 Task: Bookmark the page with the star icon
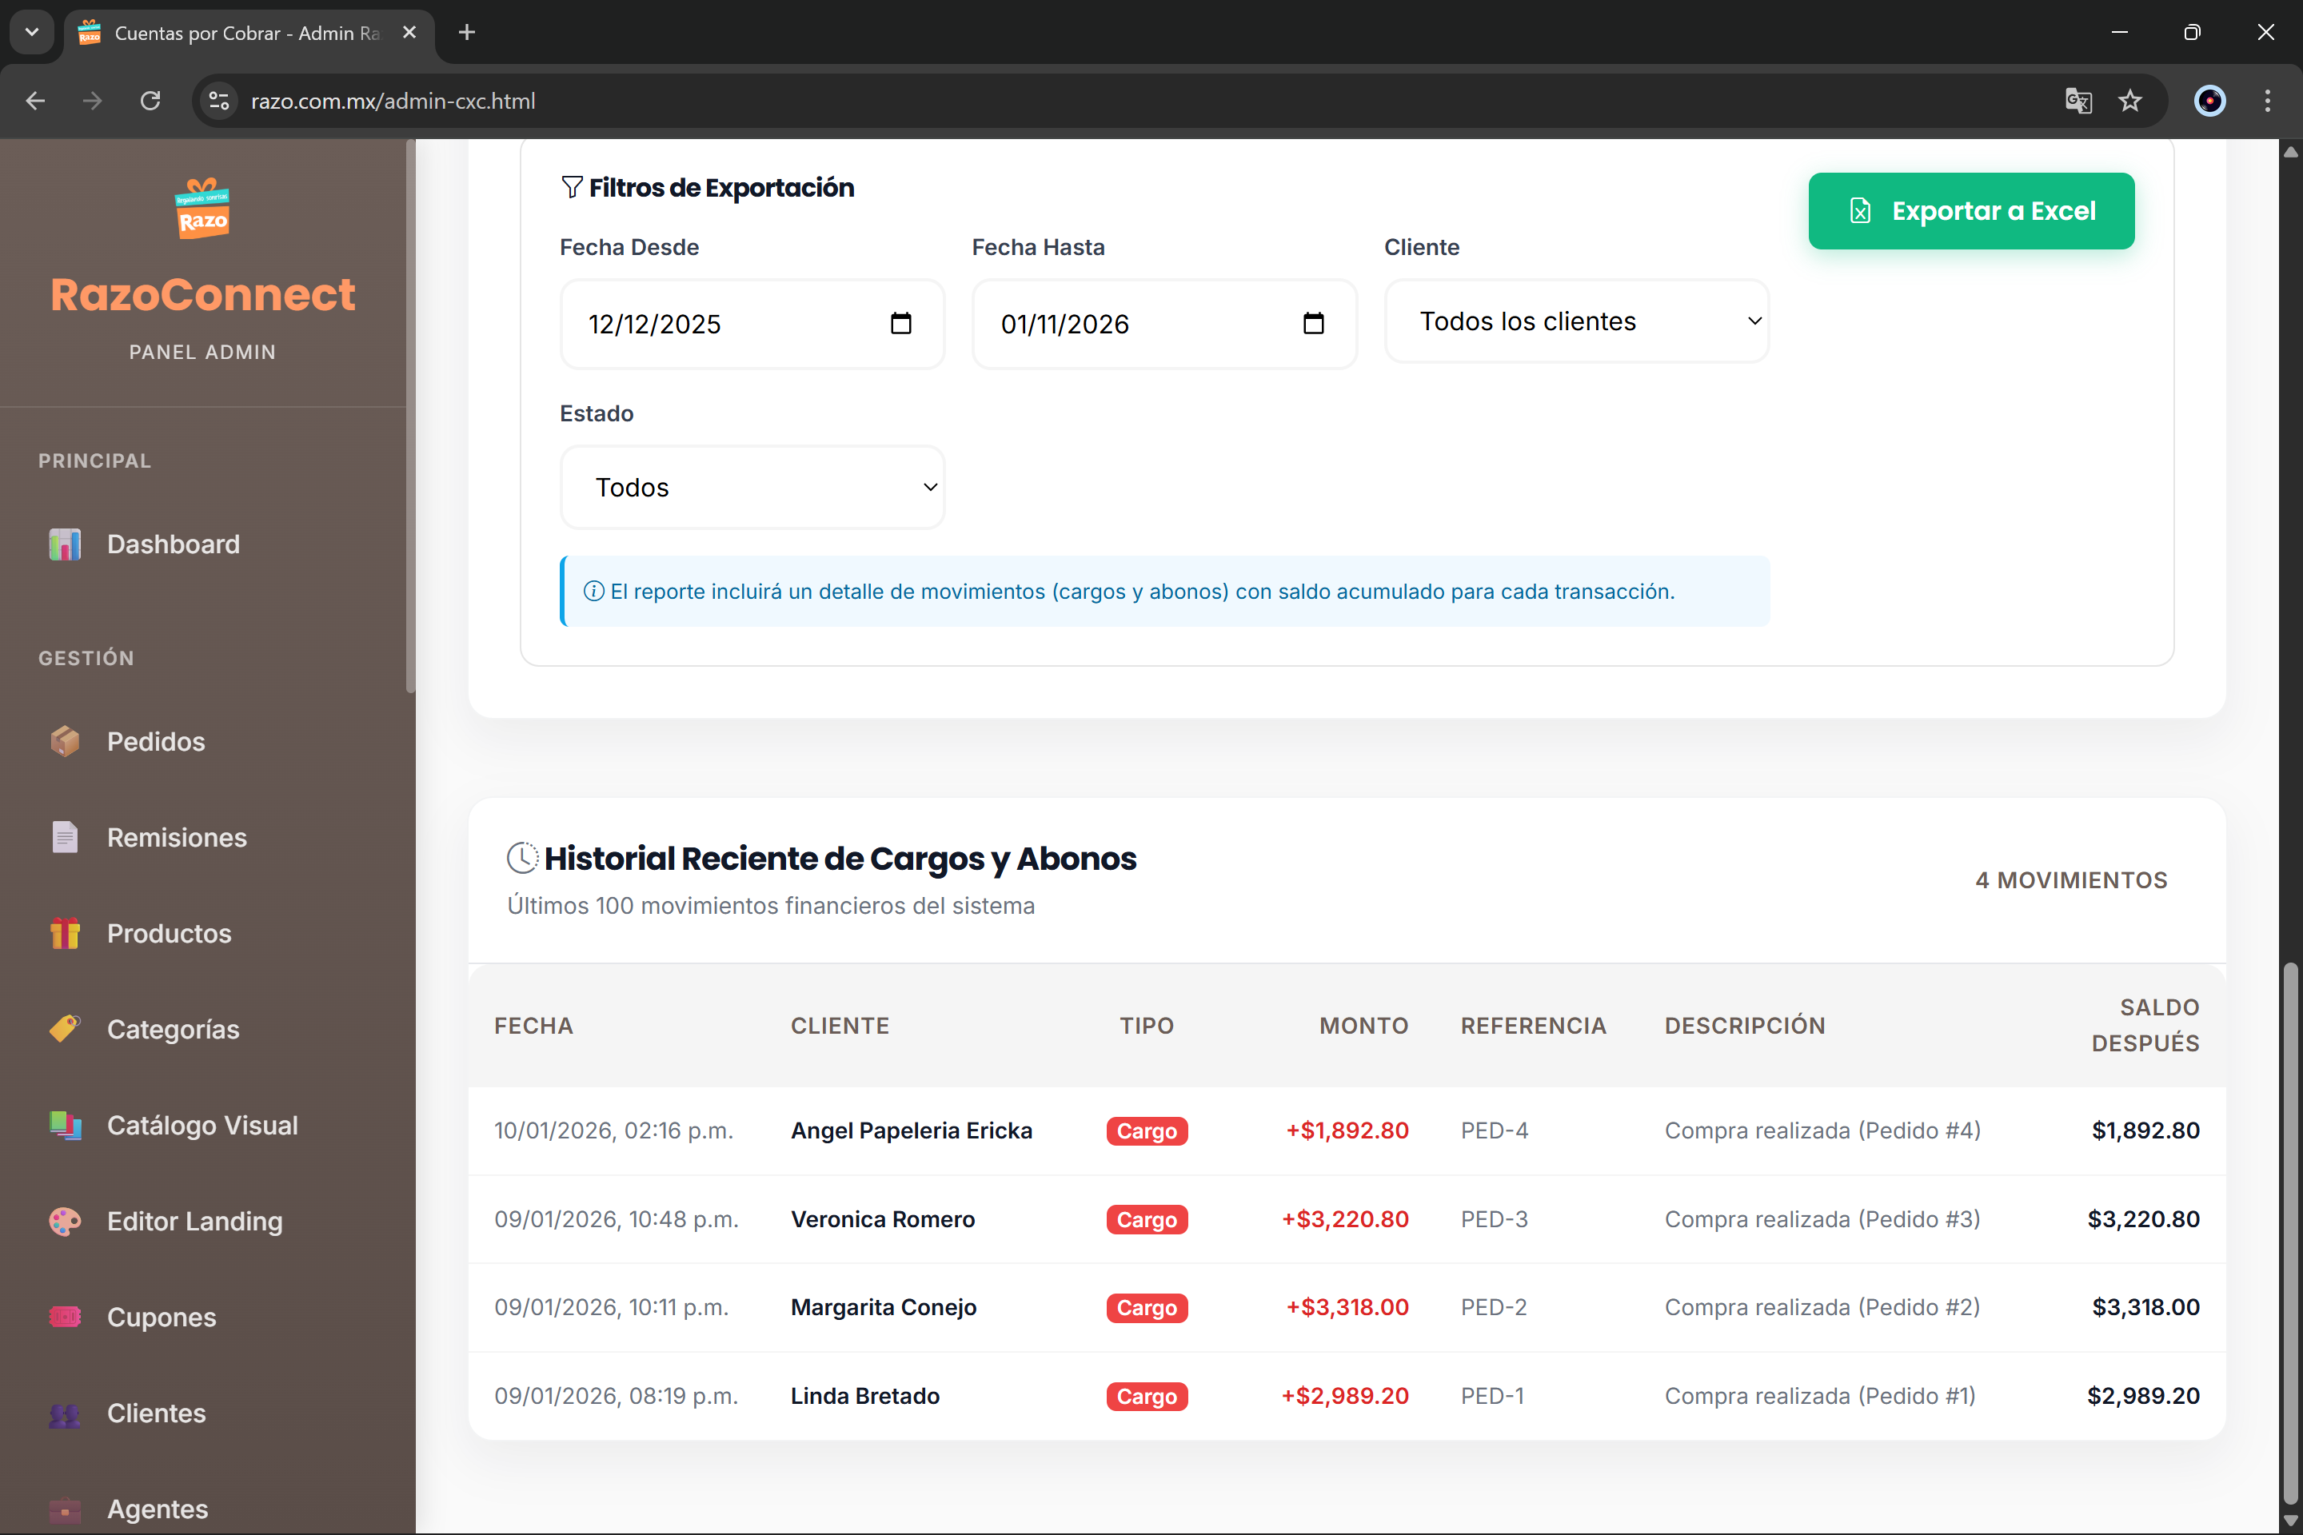tap(2130, 101)
